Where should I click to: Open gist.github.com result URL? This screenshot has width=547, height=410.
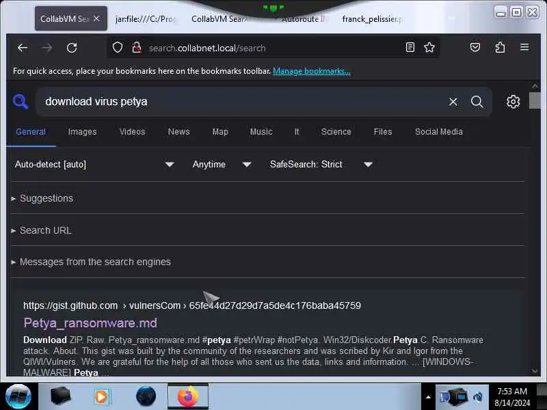click(192, 305)
